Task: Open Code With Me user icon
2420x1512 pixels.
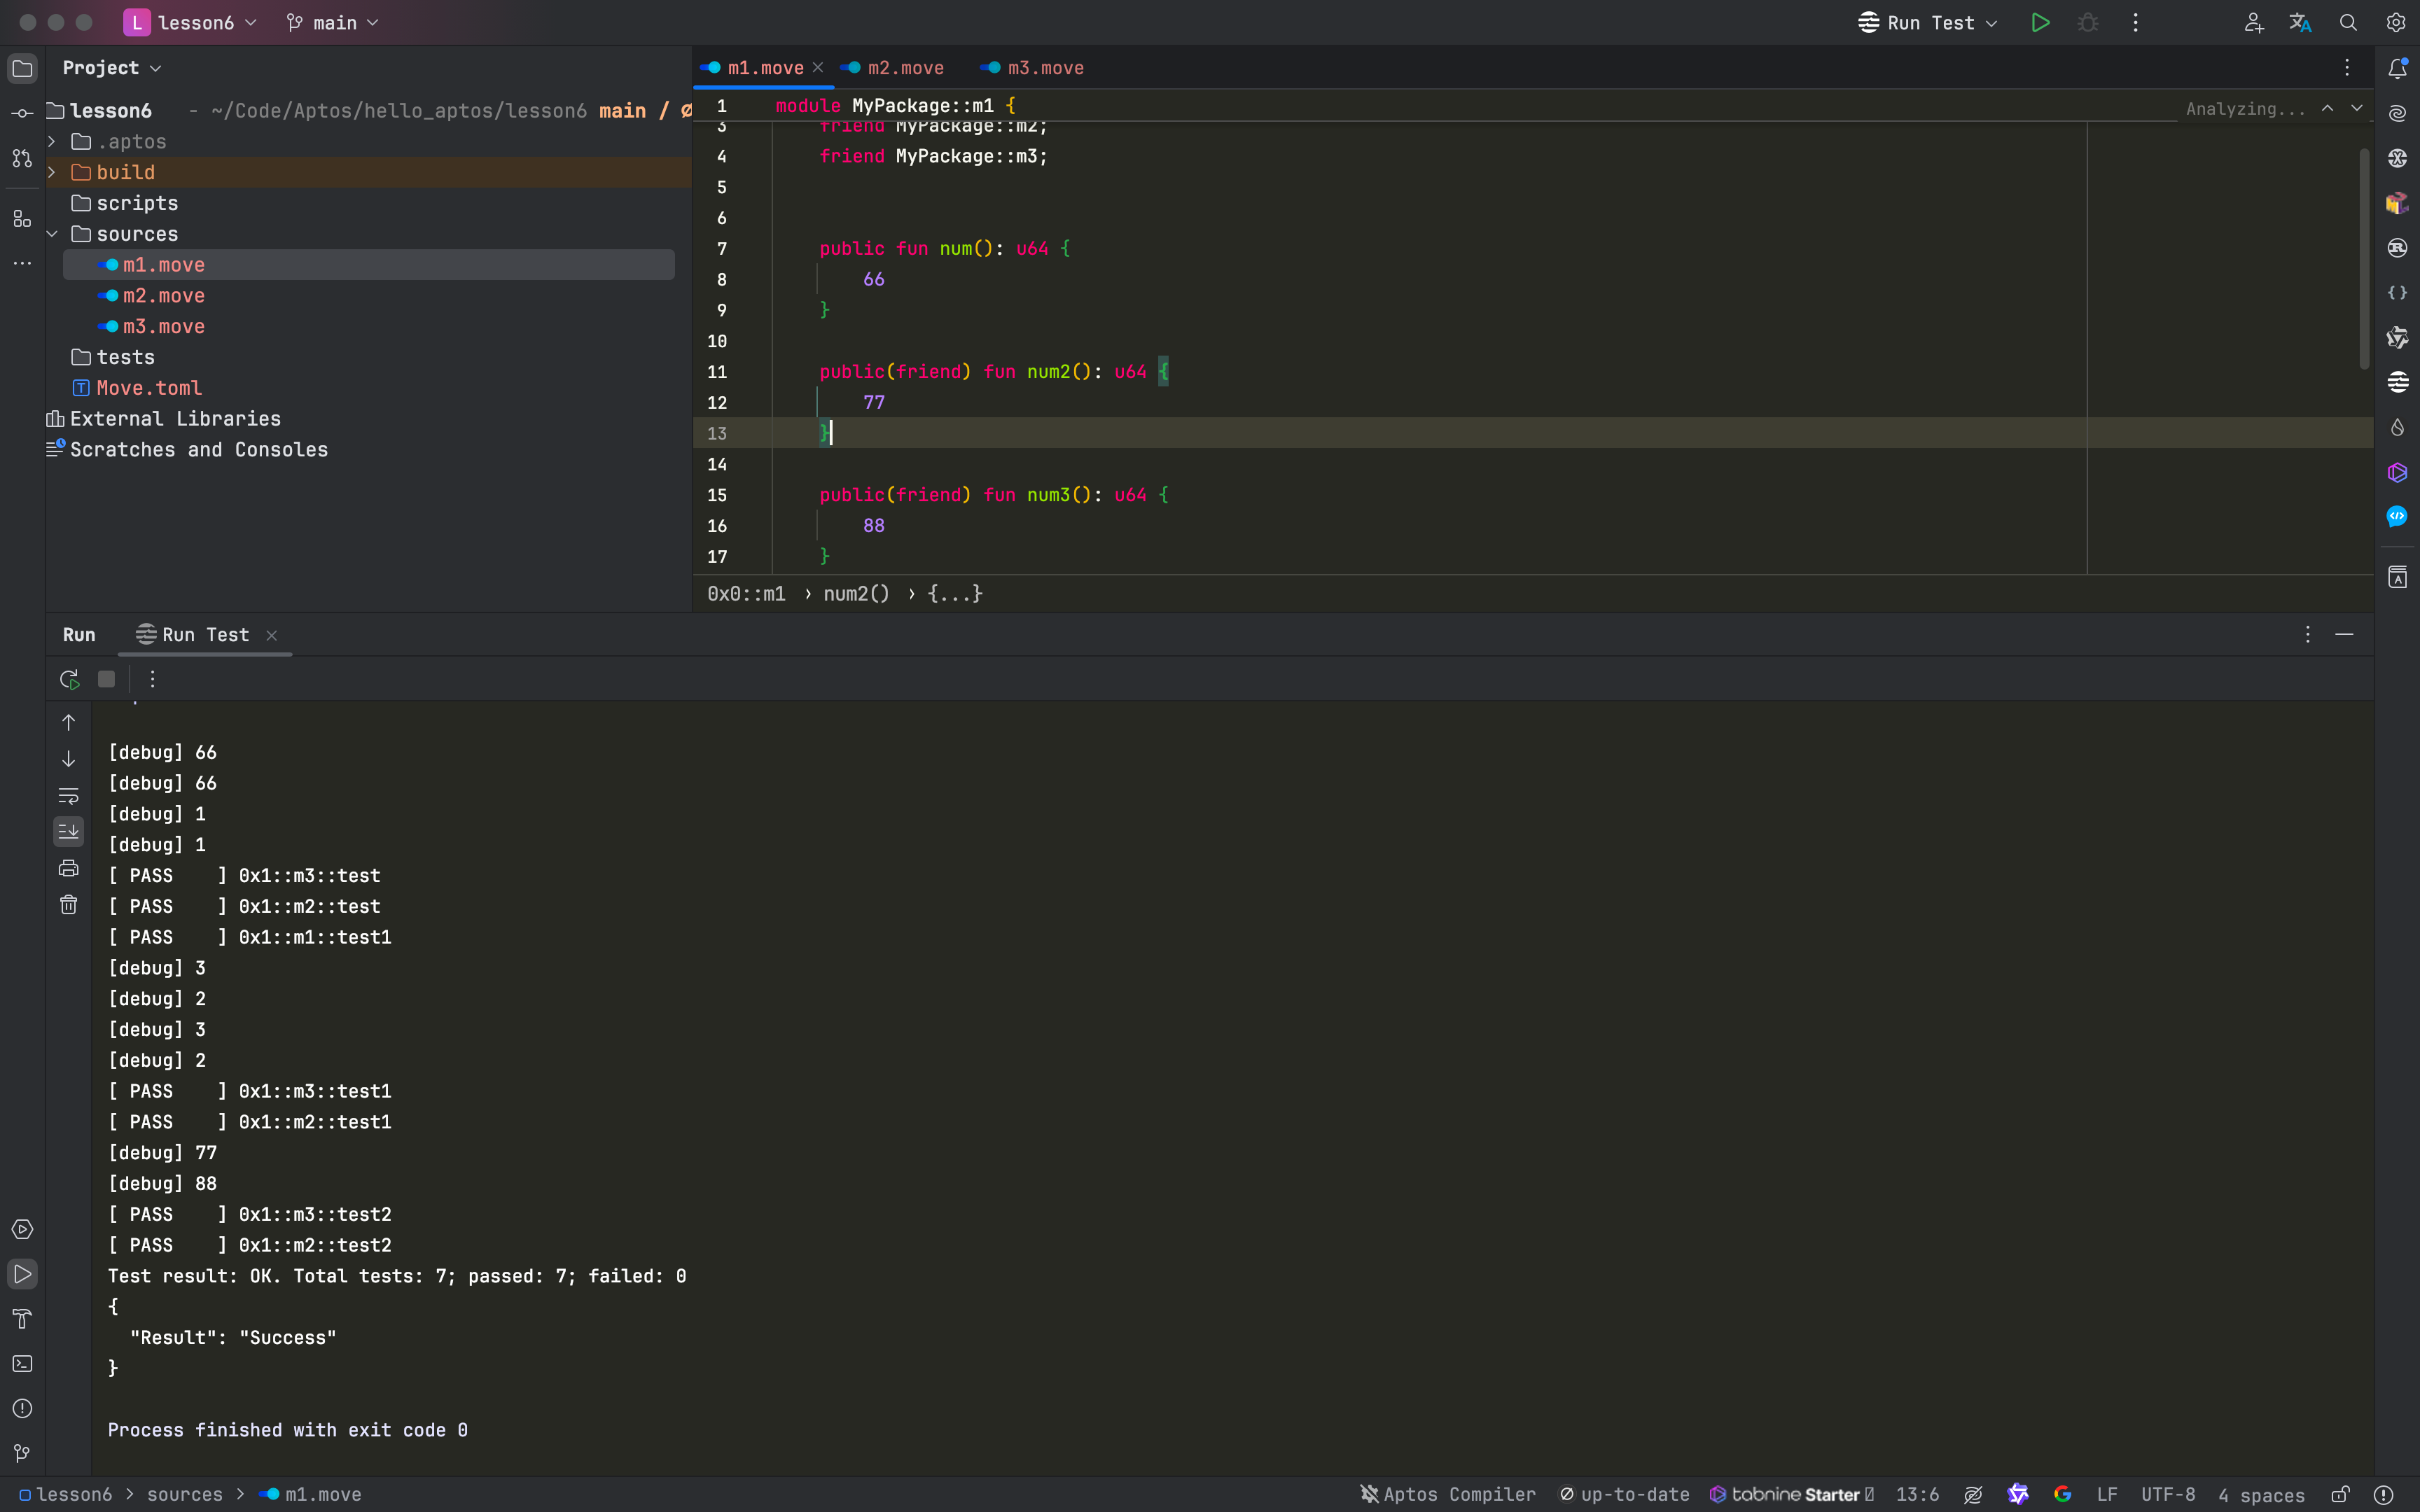Action: (x=2253, y=22)
